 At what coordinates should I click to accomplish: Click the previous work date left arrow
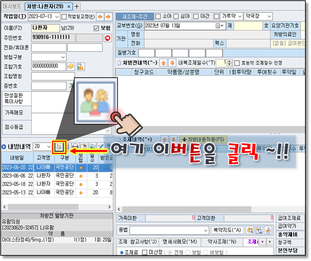100,17
